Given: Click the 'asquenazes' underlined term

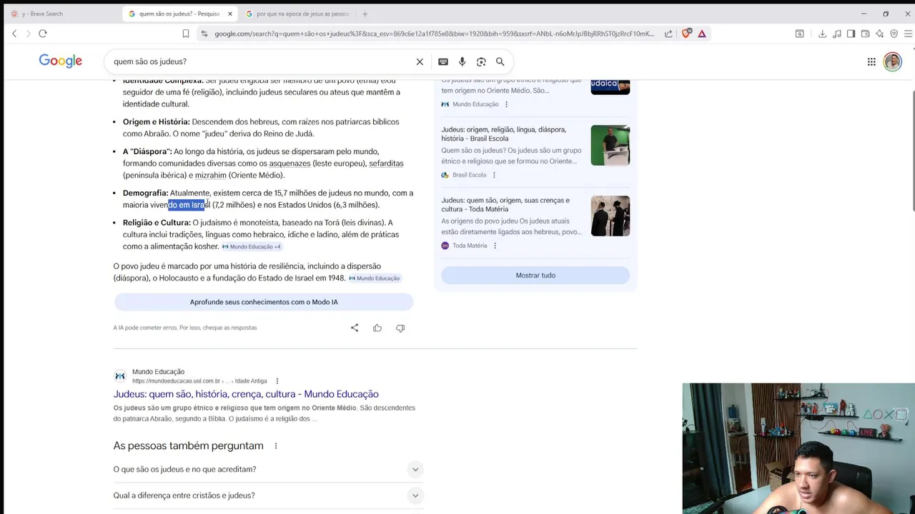Looking at the screenshot, I should [290, 163].
